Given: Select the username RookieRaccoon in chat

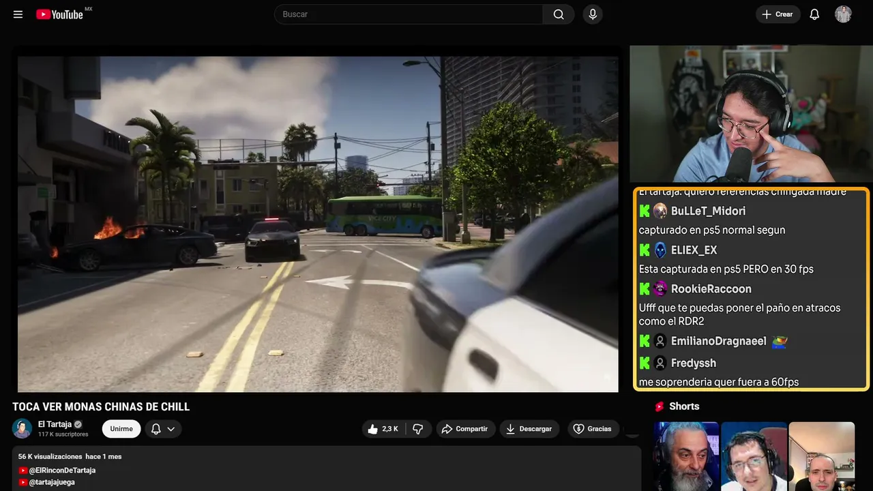Looking at the screenshot, I should click(x=711, y=289).
